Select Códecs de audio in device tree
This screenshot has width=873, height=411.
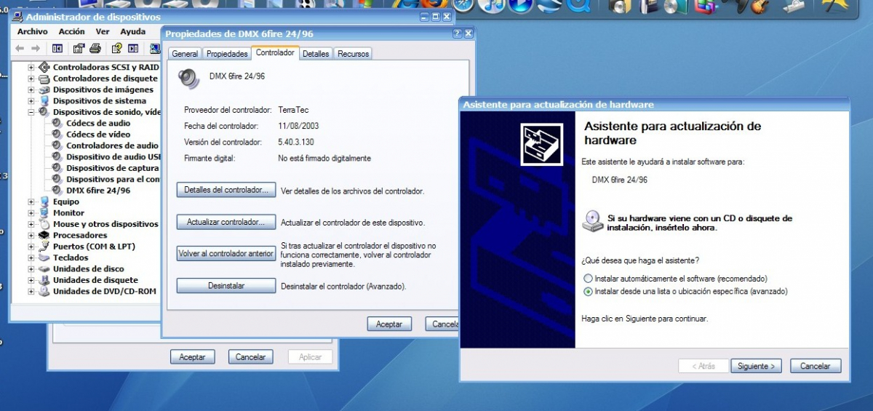tap(98, 124)
